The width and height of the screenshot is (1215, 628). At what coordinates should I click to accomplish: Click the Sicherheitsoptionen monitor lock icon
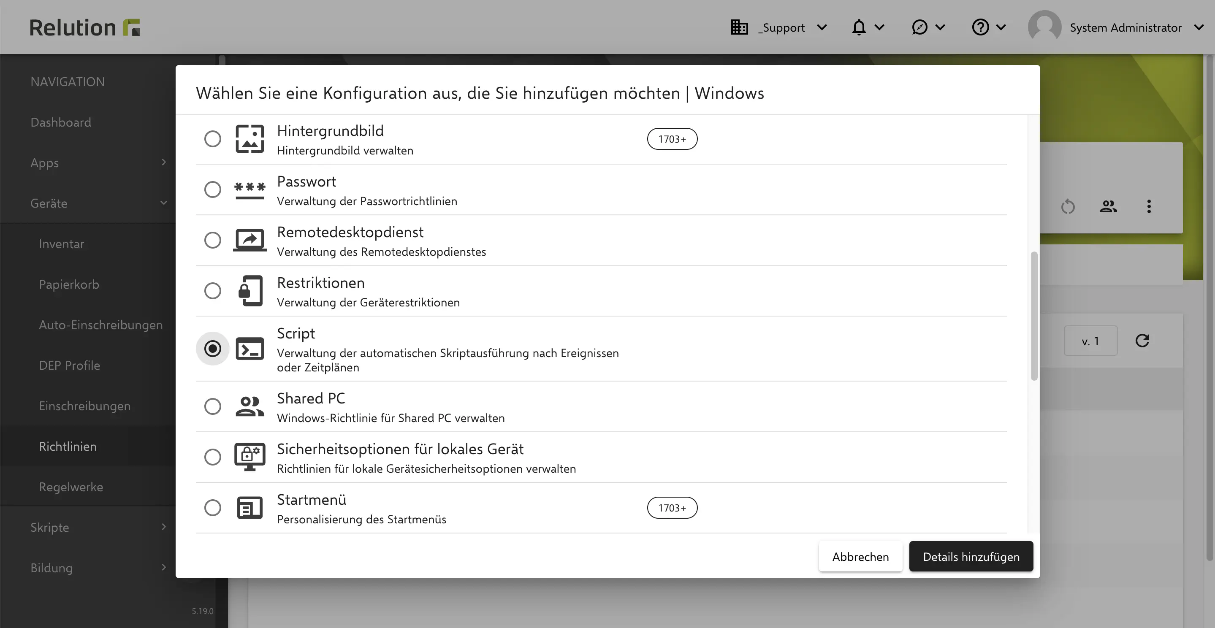[x=250, y=457]
